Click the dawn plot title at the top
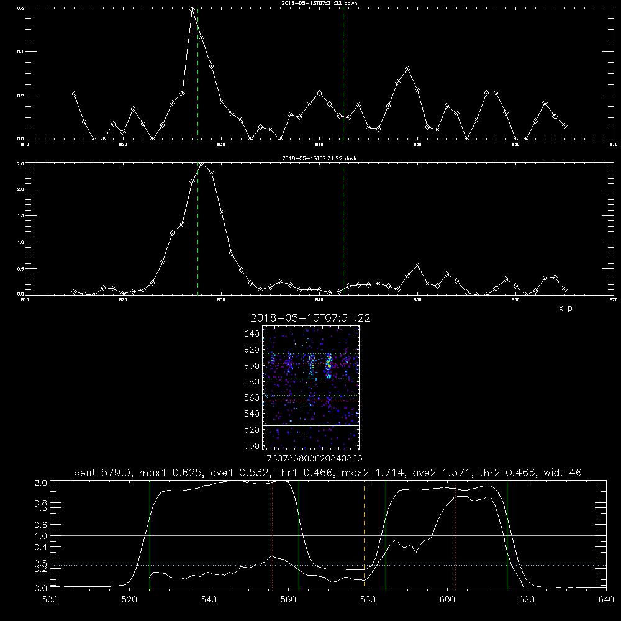Screen dimensions: 621x621 [320, 2]
